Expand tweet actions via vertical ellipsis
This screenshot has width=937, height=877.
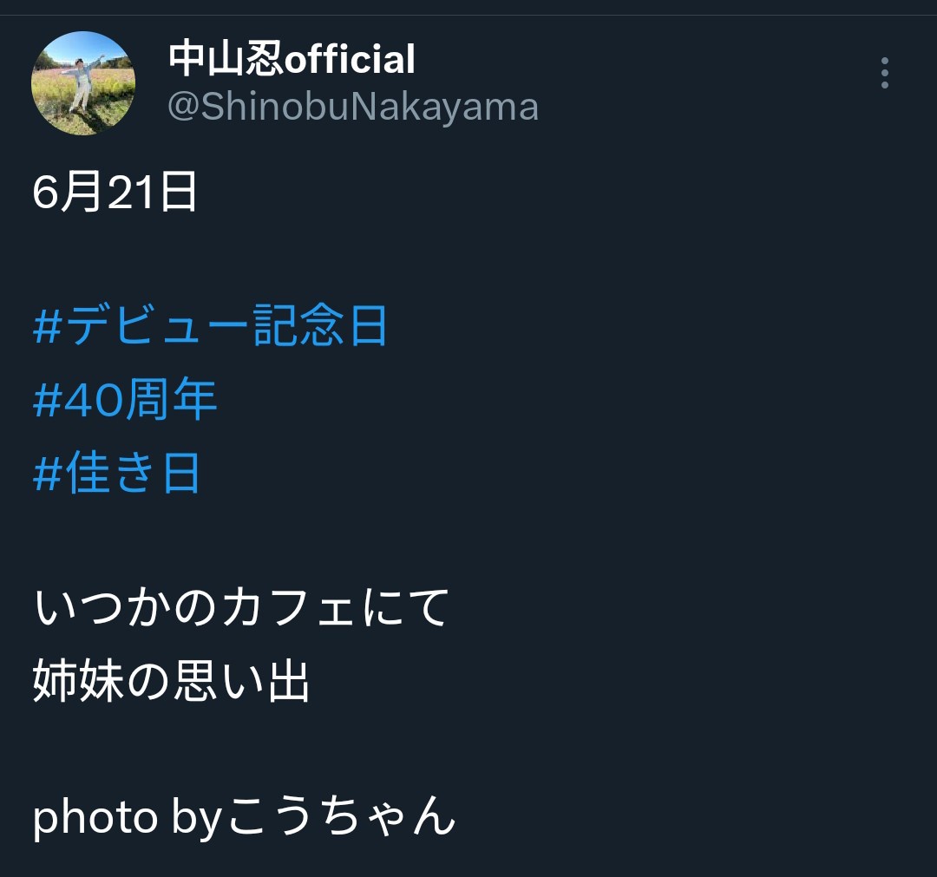[x=884, y=73]
